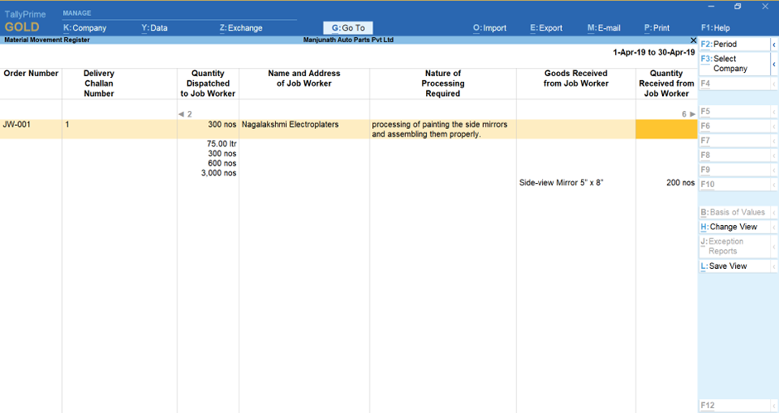This screenshot has height=413, width=779.
Task: Click L: Save View button
Action: coord(734,266)
